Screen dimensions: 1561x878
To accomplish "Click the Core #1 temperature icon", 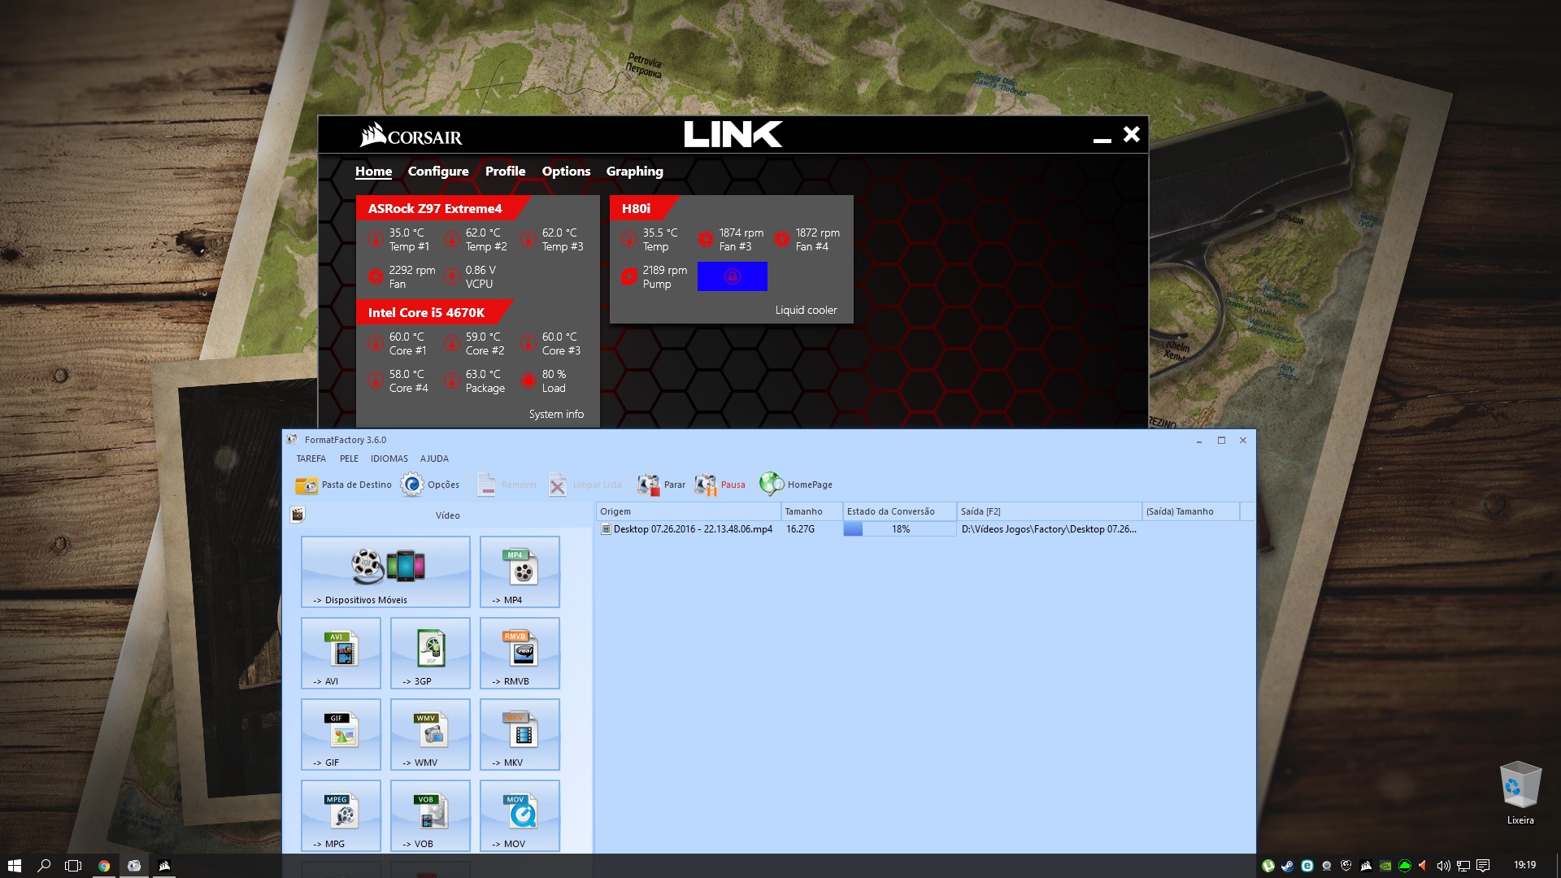I will coord(376,343).
